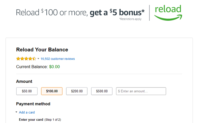Click the green Amazon smile arrow
Screen dimensions: 199x123
pyautogui.click(x=168, y=17)
